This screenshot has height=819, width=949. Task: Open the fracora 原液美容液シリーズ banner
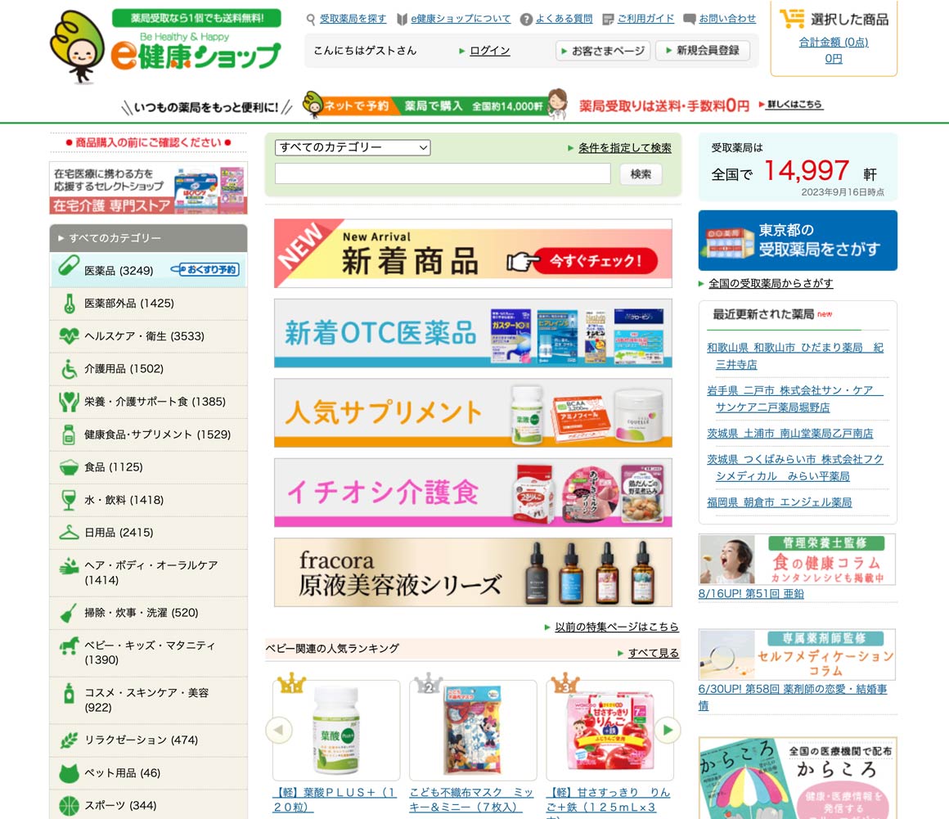(x=474, y=572)
